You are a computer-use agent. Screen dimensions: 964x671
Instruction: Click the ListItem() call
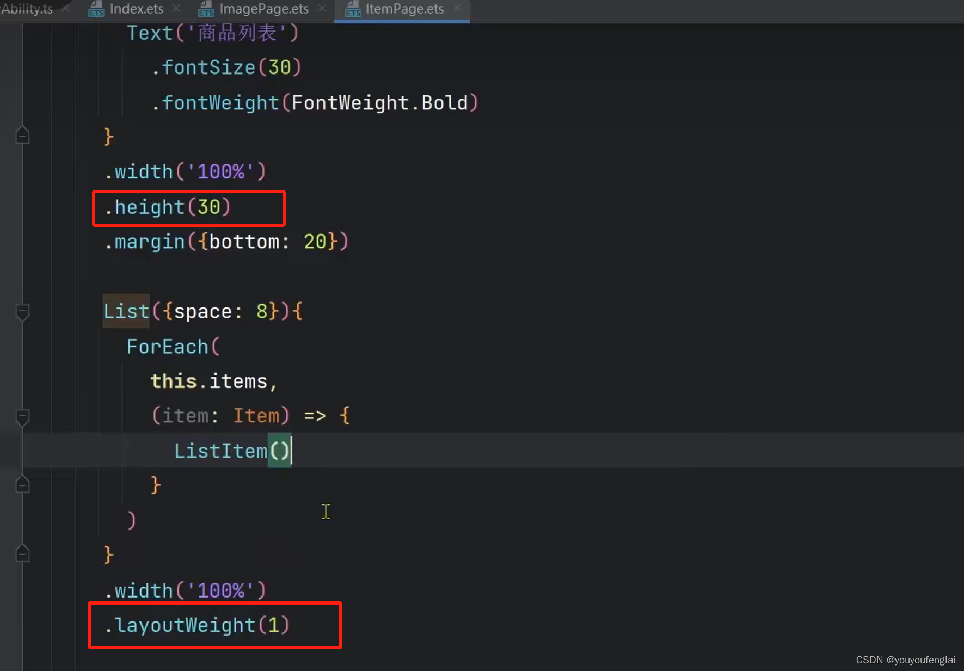click(x=232, y=451)
